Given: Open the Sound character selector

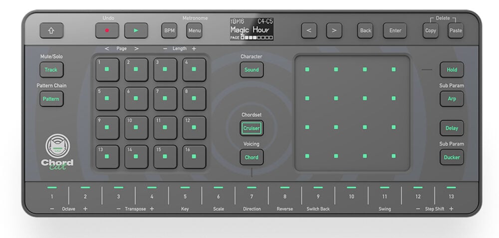Looking at the screenshot, I should pos(251,70).
